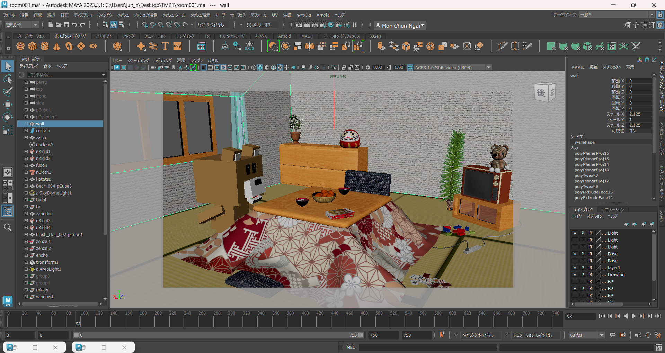Click the polygon Type text shelf icon
Image resolution: width=665 pixels, height=353 pixels.
click(165, 46)
